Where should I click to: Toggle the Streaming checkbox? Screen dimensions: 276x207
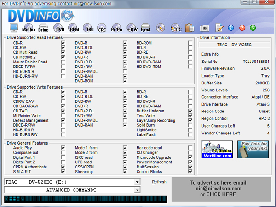tap(125, 171)
